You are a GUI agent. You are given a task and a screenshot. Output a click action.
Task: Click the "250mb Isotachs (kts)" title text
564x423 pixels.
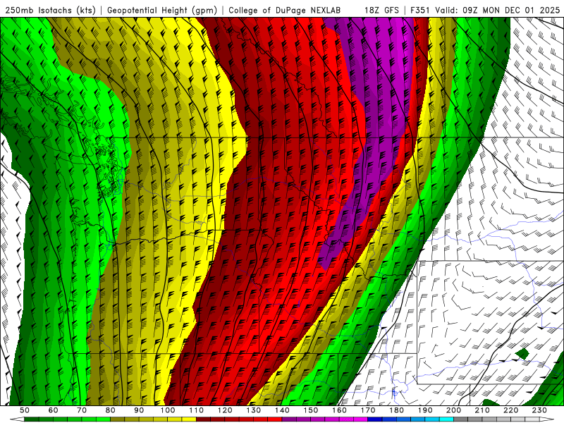tap(50, 11)
